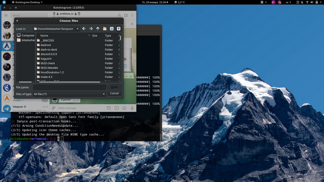Select the dash-to-dock folder

(49, 50)
